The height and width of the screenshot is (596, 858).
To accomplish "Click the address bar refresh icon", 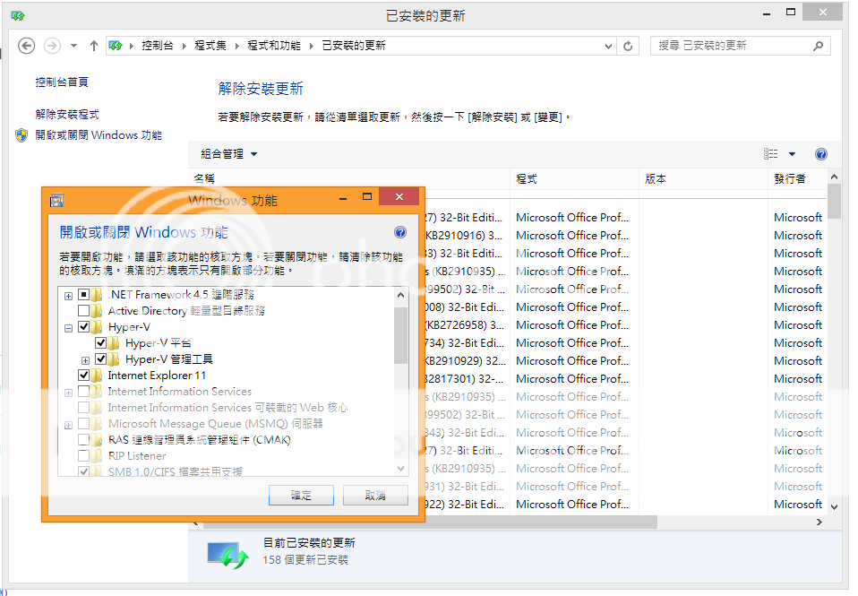I will (x=629, y=46).
